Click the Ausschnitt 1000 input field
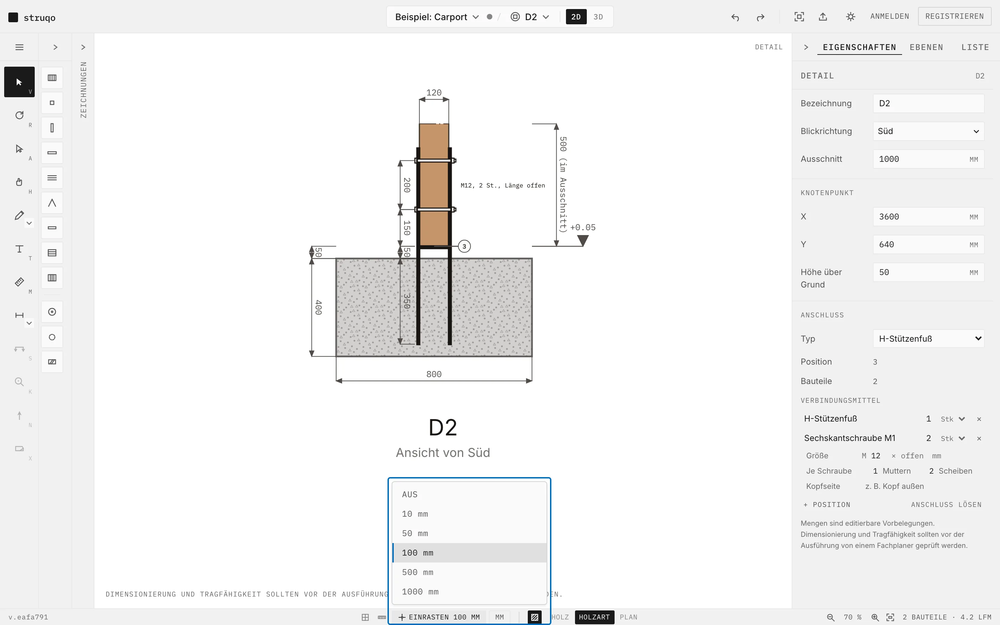 (x=928, y=159)
